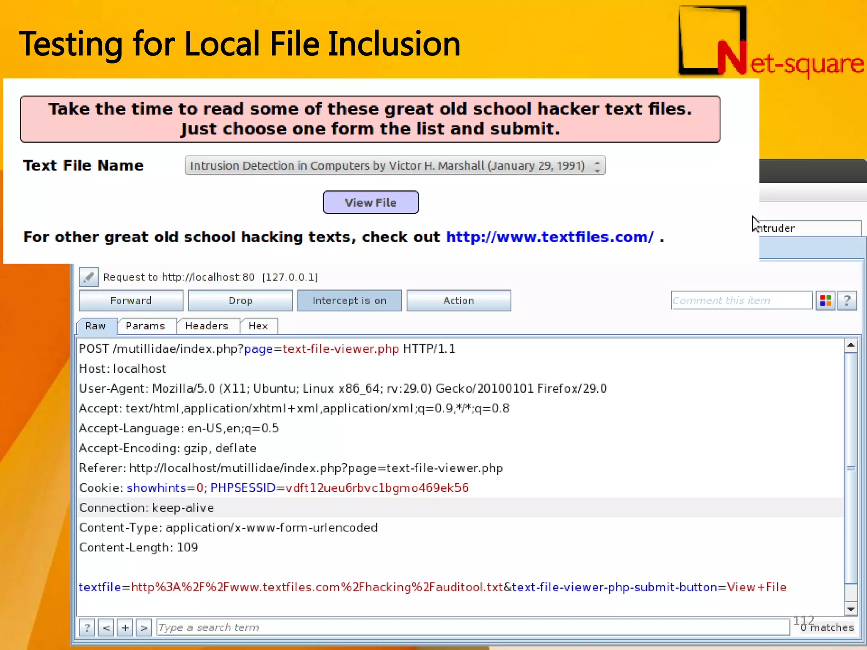Click the POST request line text

(x=267, y=349)
